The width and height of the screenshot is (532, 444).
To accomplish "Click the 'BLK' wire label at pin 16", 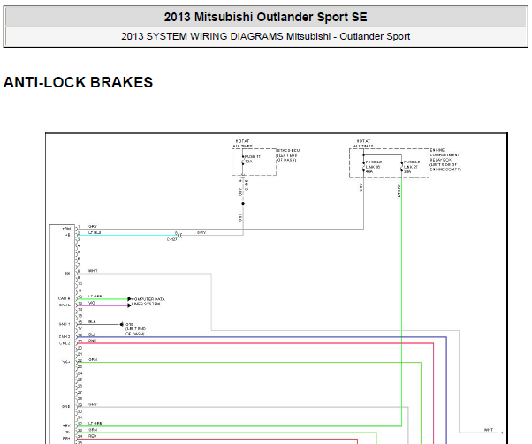I will pos(92,321).
